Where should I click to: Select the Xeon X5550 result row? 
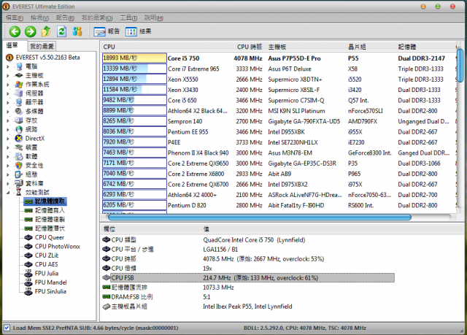pos(279,80)
